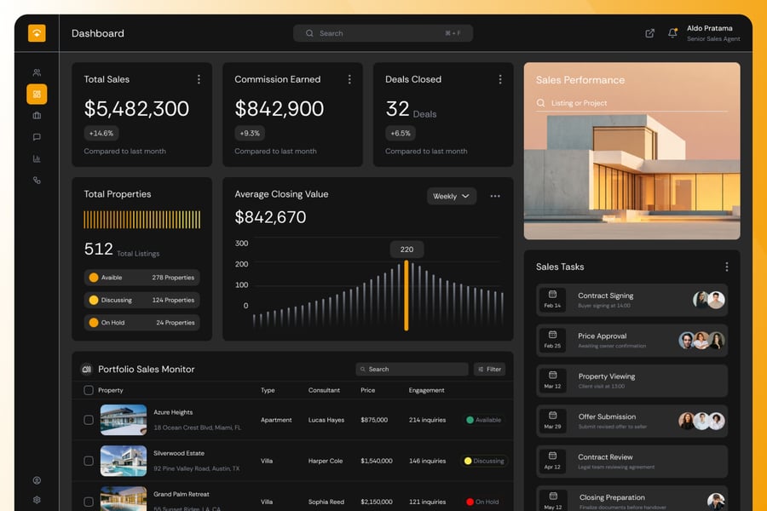Click the Available status badge
Image resolution: width=767 pixels, height=511 pixels.
click(x=483, y=420)
